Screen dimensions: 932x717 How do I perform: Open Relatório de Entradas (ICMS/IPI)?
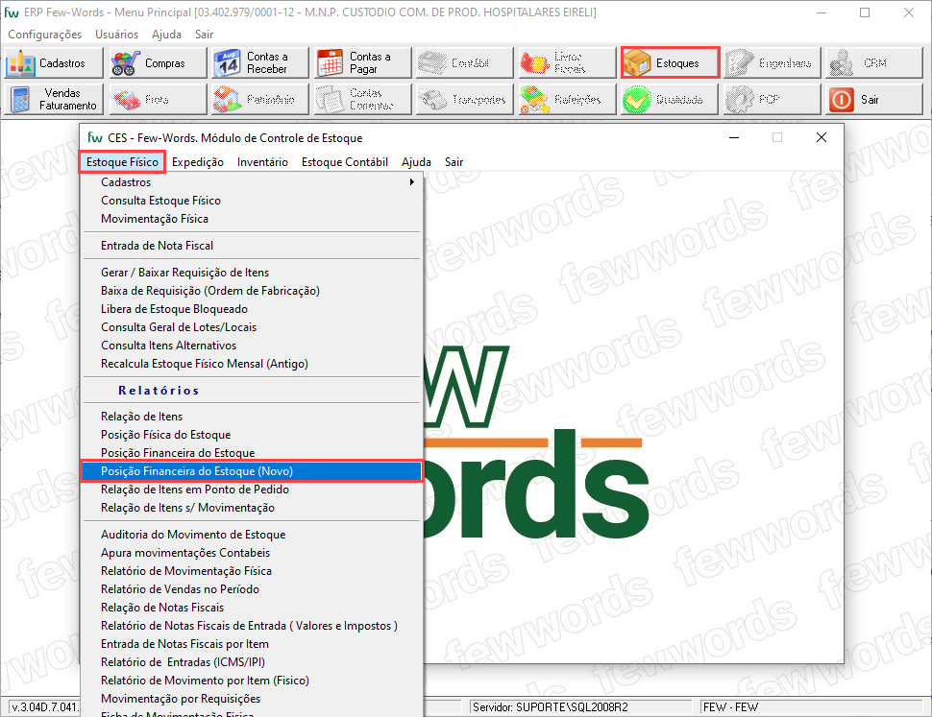pyautogui.click(x=252, y=662)
